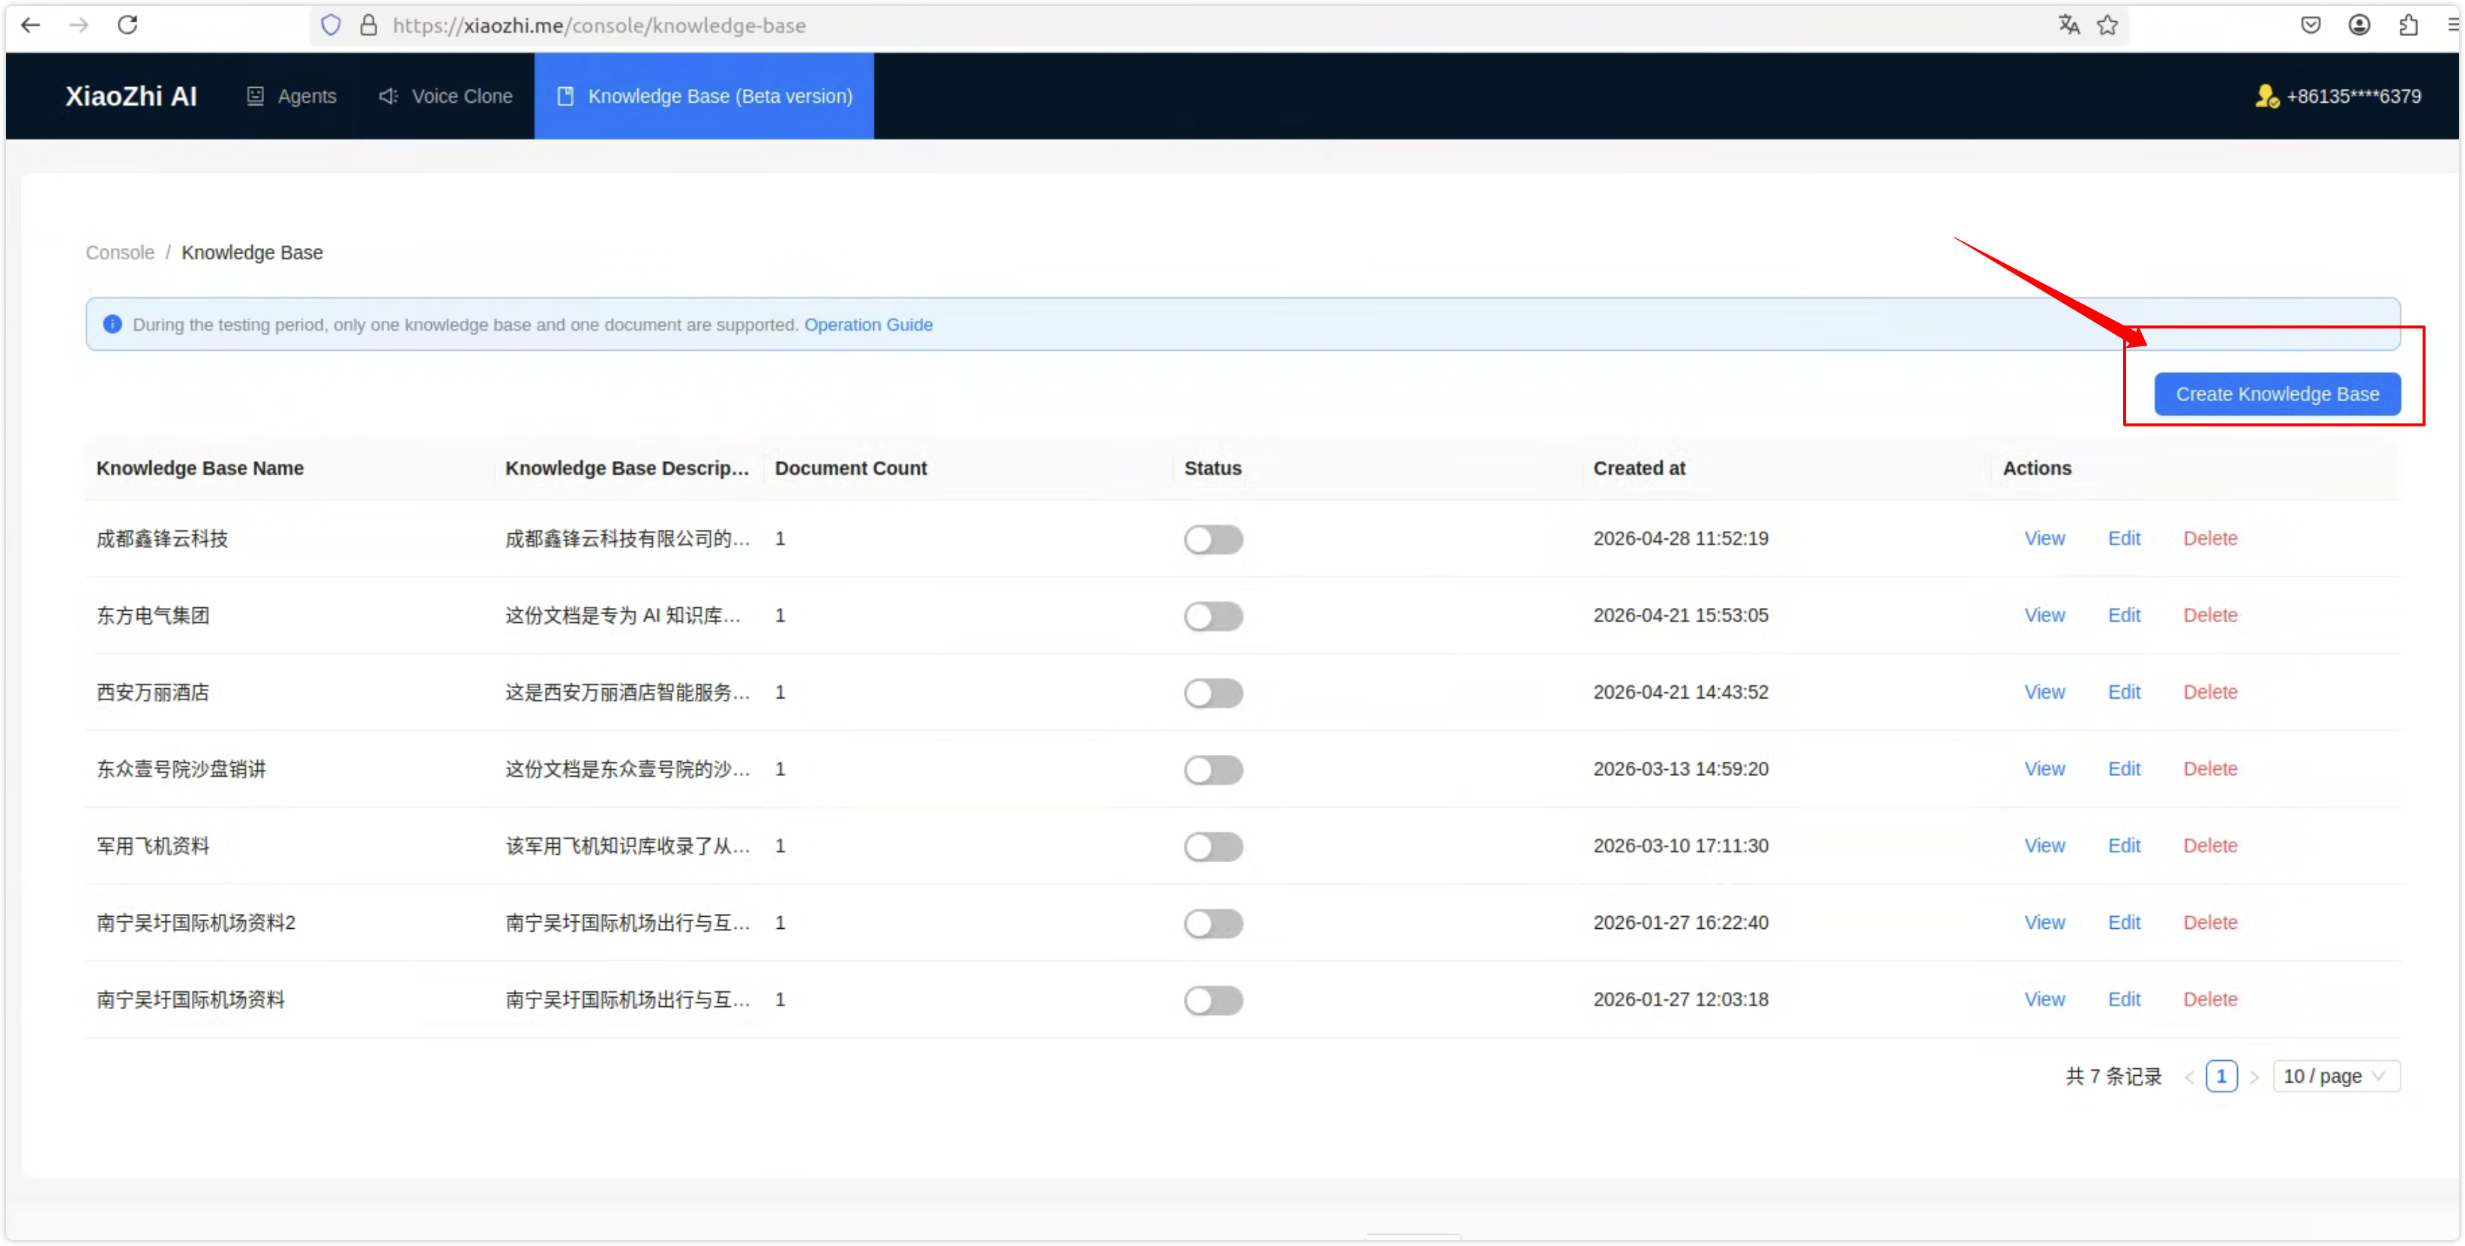Viewport: 2465px width, 1246px height.
Task: View the 军用飞机资料 knowledge base
Action: (2044, 846)
